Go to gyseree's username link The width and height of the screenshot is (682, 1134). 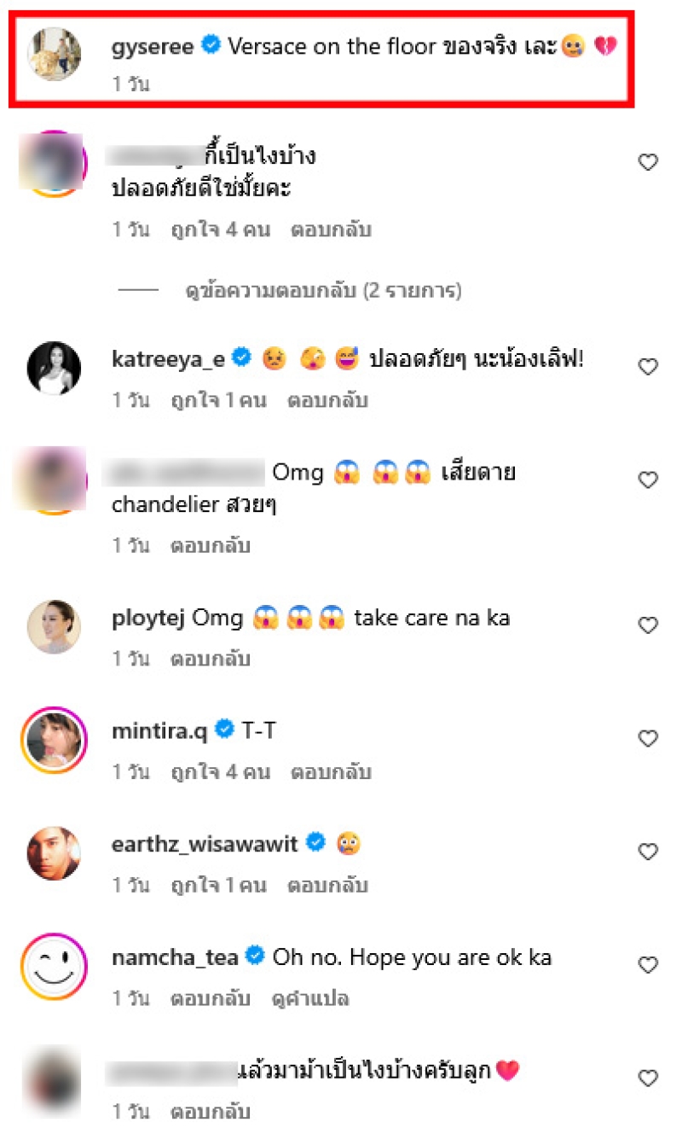(x=153, y=48)
